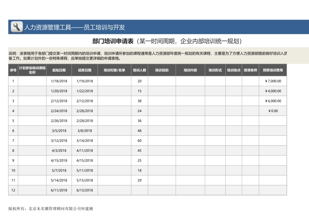Click trainee count cell 20
This screenshot has width=309, height=219.
(140, 81)
